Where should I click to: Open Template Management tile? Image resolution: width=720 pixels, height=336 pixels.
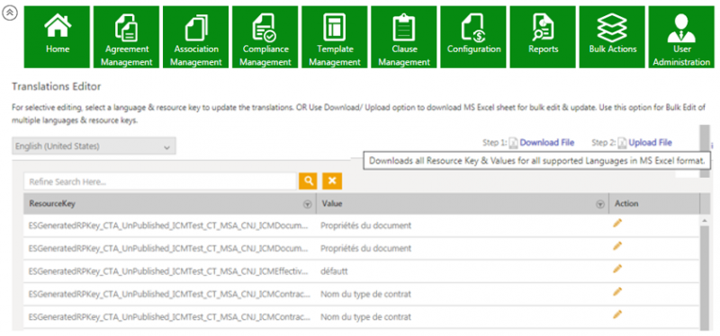[x=335, y=37]
